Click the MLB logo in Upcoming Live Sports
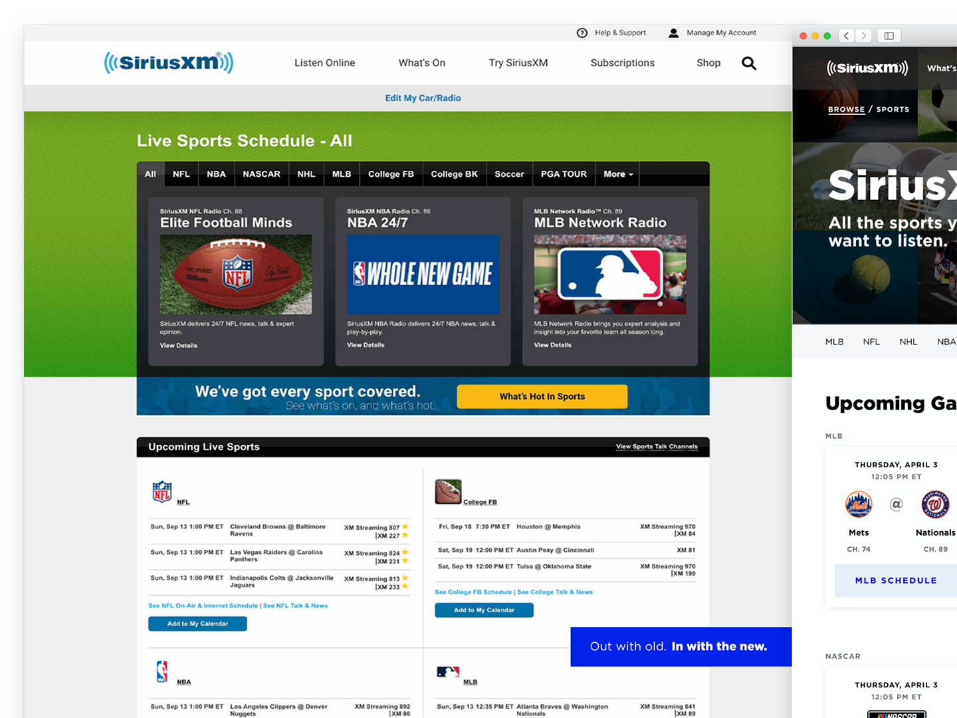 point(448,671)
